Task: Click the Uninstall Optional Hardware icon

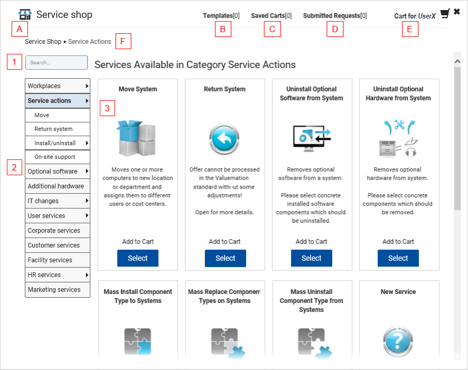Action: coord(398,138)
